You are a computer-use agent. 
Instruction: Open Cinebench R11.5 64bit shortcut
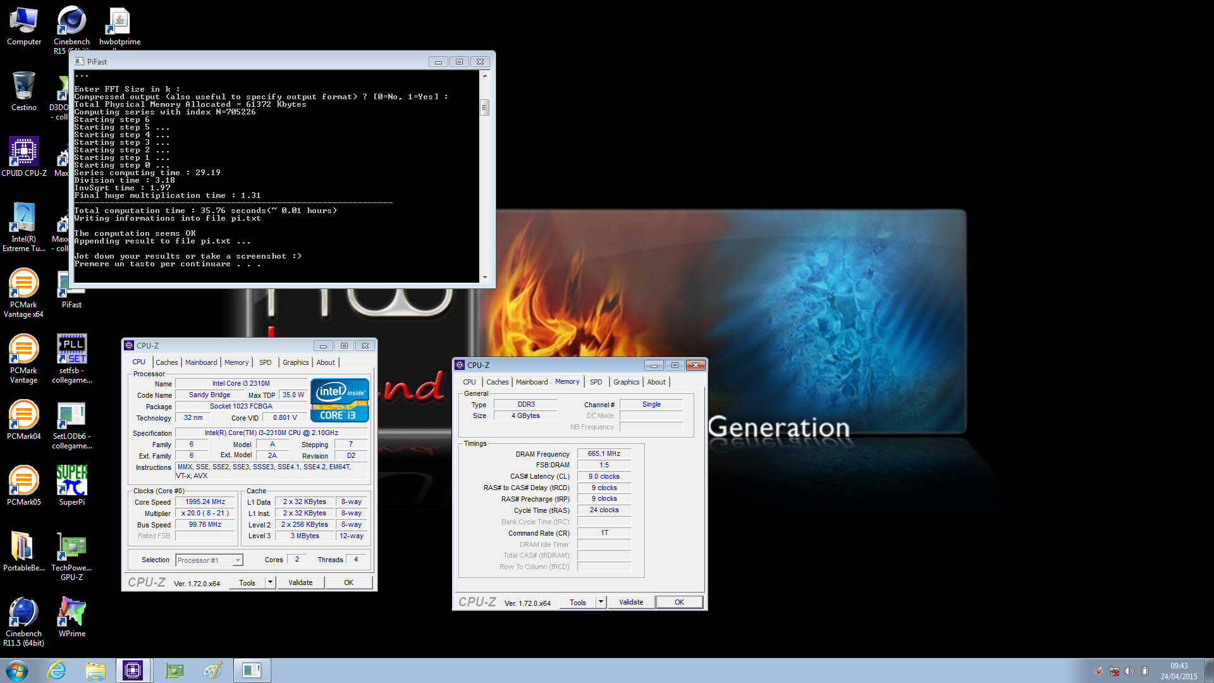[x=23, y=622]
